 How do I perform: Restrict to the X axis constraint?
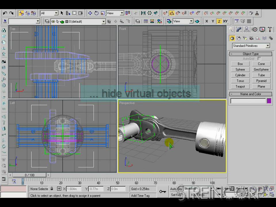point(206,21)
